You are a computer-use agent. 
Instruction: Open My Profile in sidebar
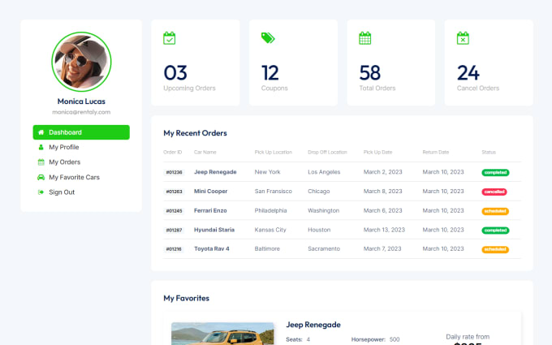[x=63, y=147]
